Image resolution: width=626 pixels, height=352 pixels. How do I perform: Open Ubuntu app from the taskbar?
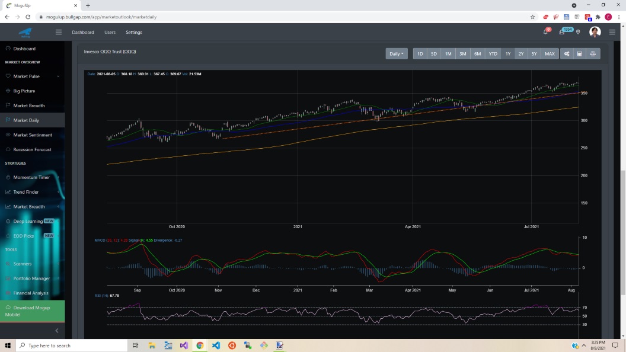click(232, 345)
